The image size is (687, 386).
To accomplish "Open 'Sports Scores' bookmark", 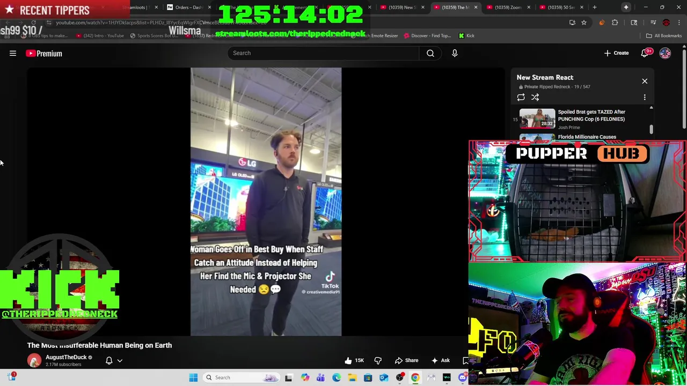I will pos(154,35).
